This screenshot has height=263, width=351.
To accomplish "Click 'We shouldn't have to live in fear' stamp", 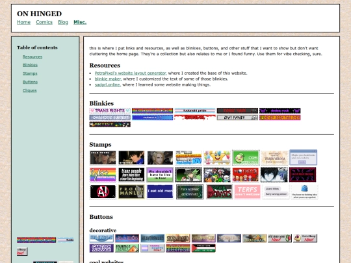I will click(160, 175).
